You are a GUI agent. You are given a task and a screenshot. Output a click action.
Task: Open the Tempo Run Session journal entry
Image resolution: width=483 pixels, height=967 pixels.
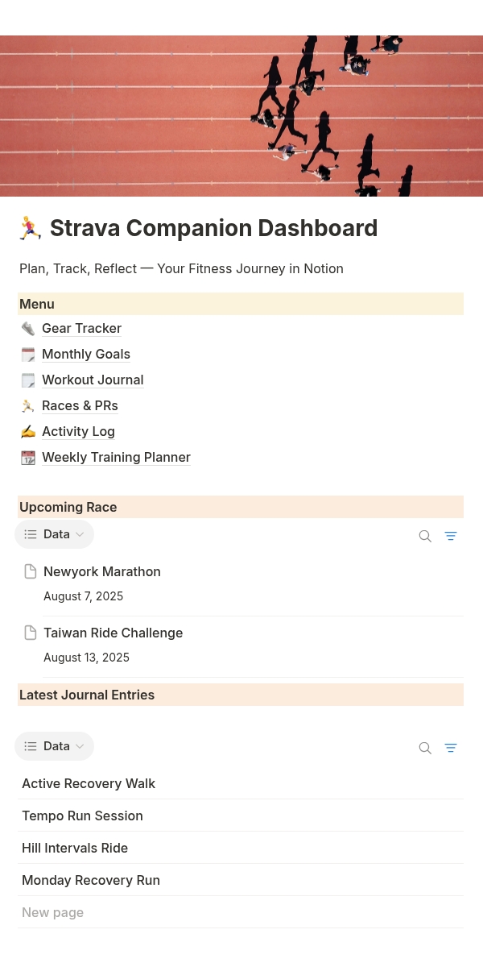82,816
